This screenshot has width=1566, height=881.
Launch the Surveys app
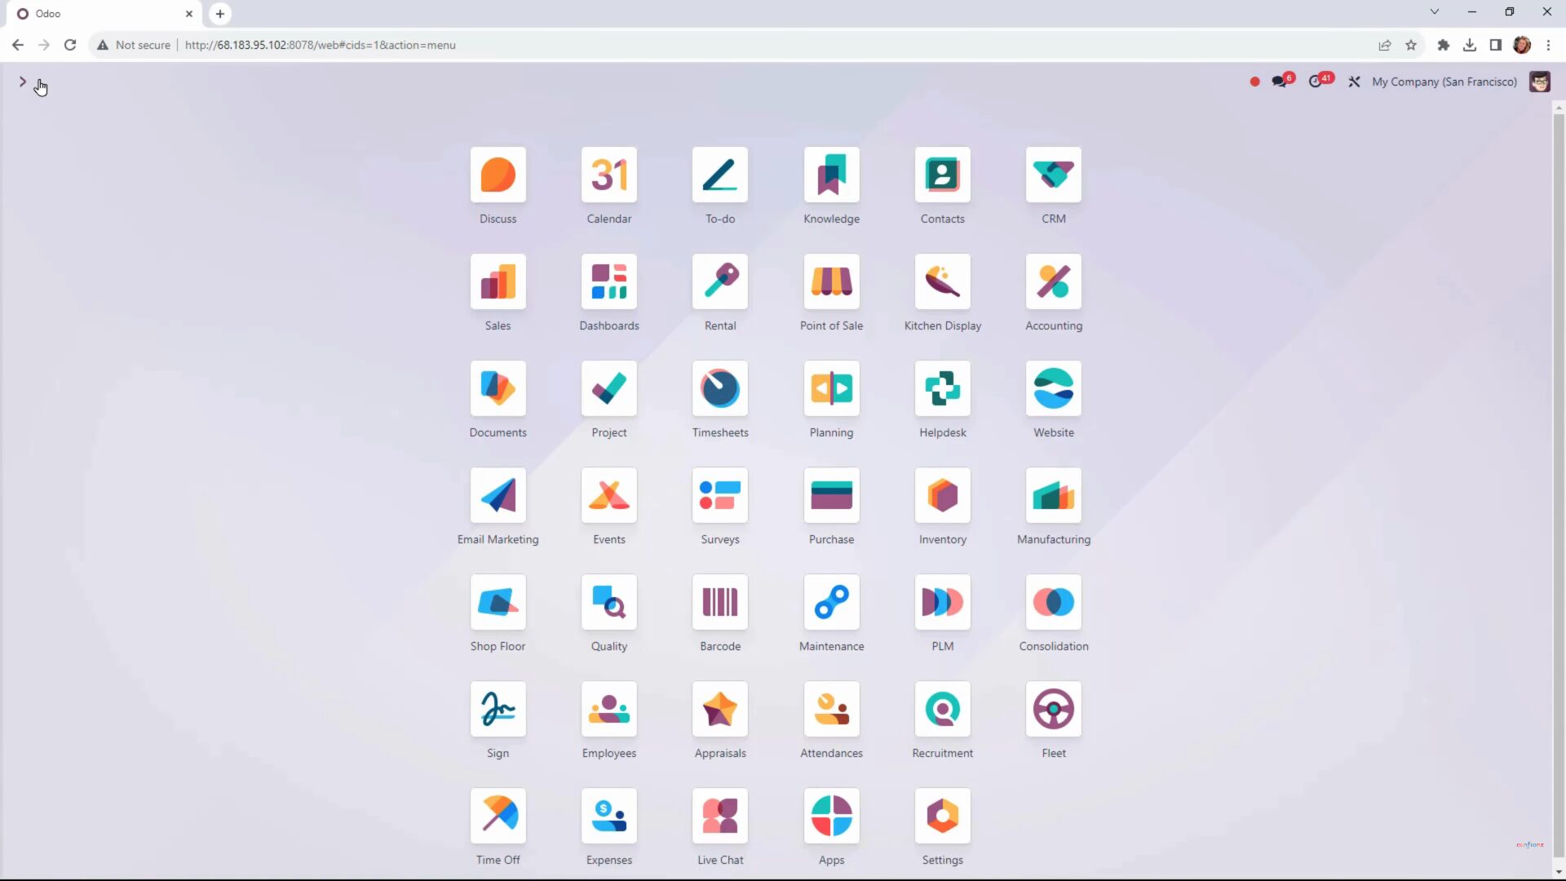coord(720,495)
